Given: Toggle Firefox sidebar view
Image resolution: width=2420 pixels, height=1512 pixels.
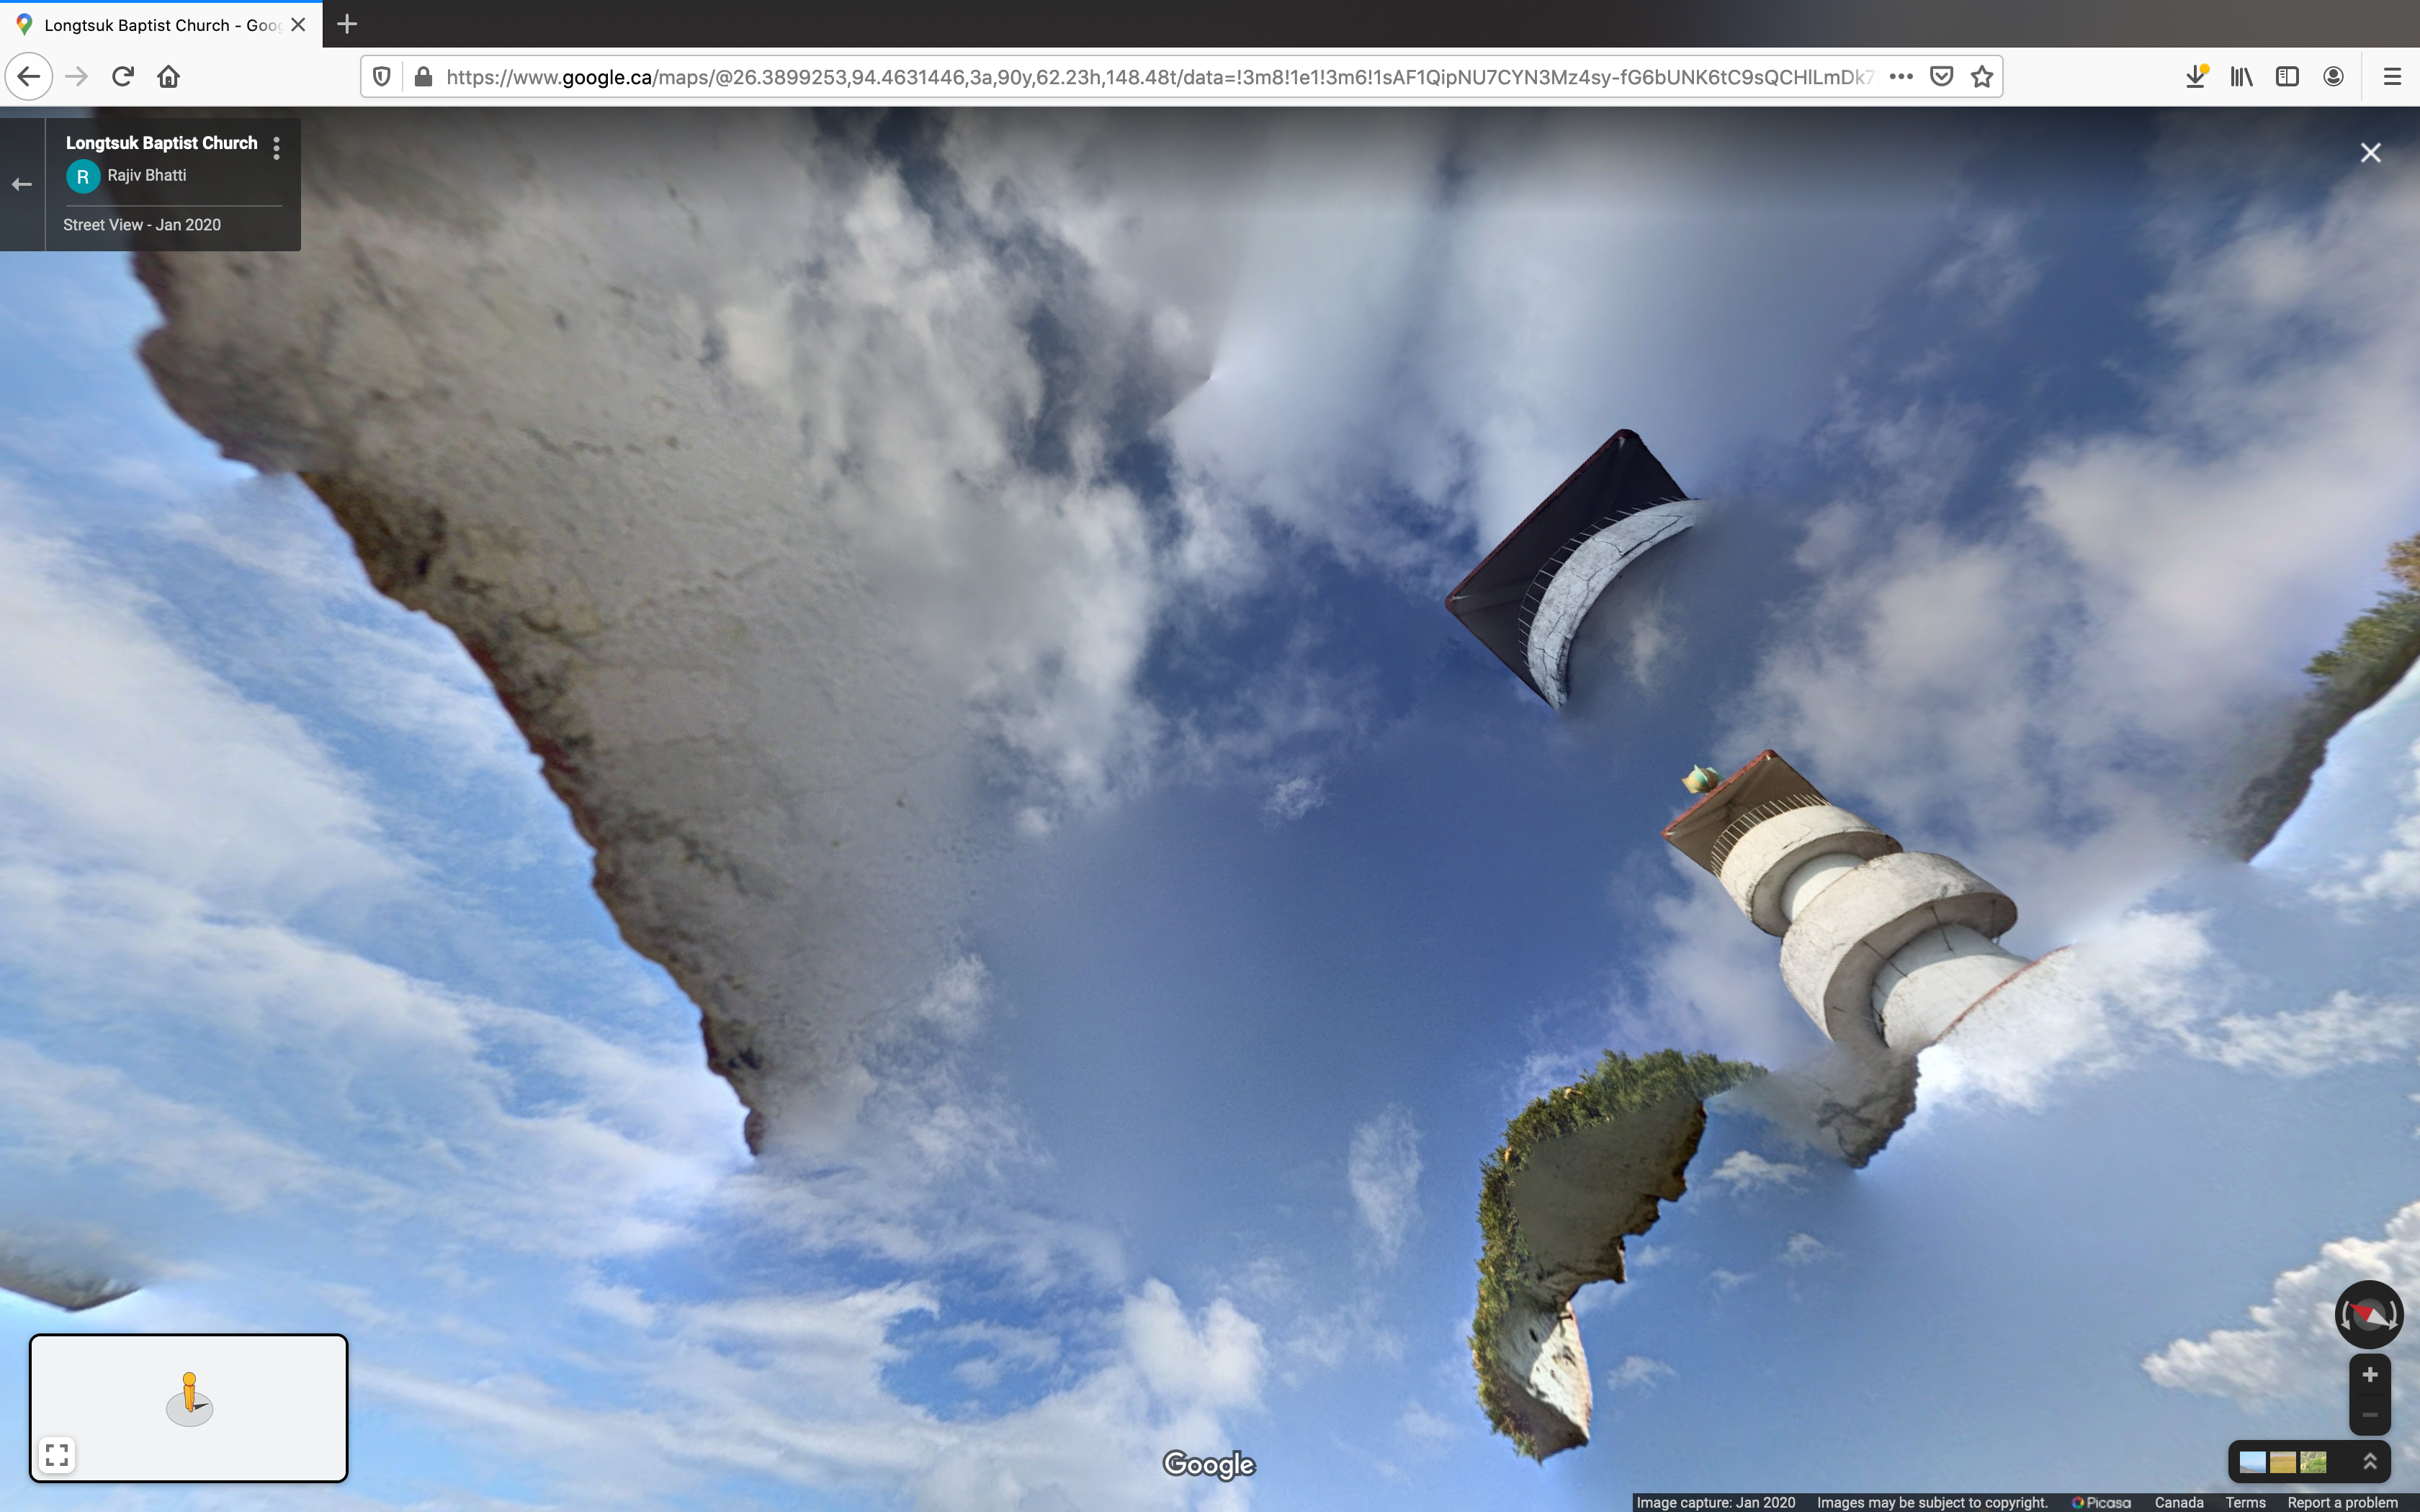Looking at the screenshot, I should point(2287,77).
